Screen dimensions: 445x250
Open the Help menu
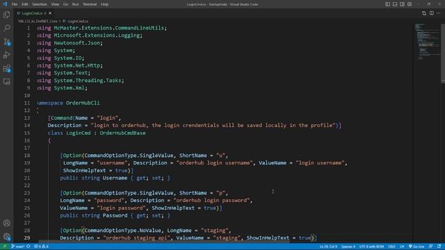pos(105,4)
